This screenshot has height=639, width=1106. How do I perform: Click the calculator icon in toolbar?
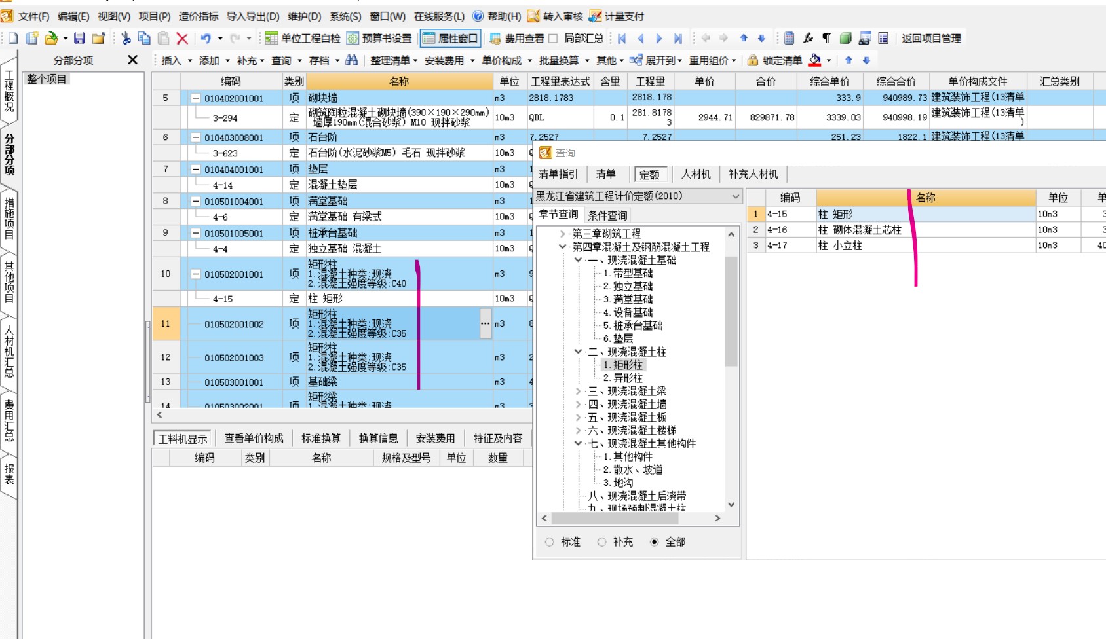[790, 39]
